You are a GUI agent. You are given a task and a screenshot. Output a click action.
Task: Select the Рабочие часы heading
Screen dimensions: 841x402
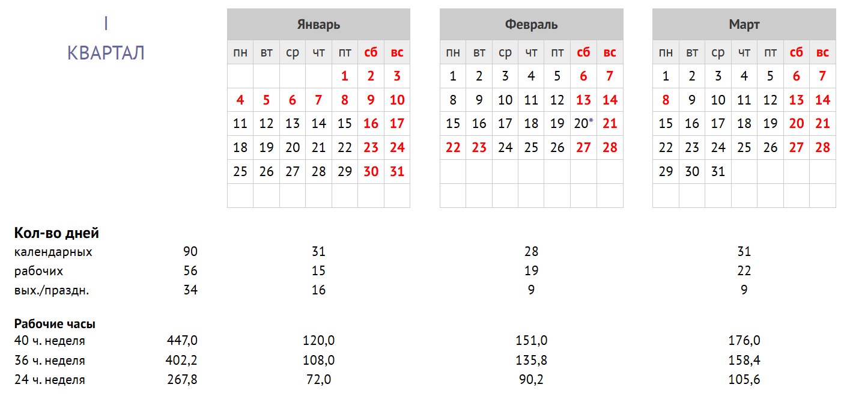55,324
